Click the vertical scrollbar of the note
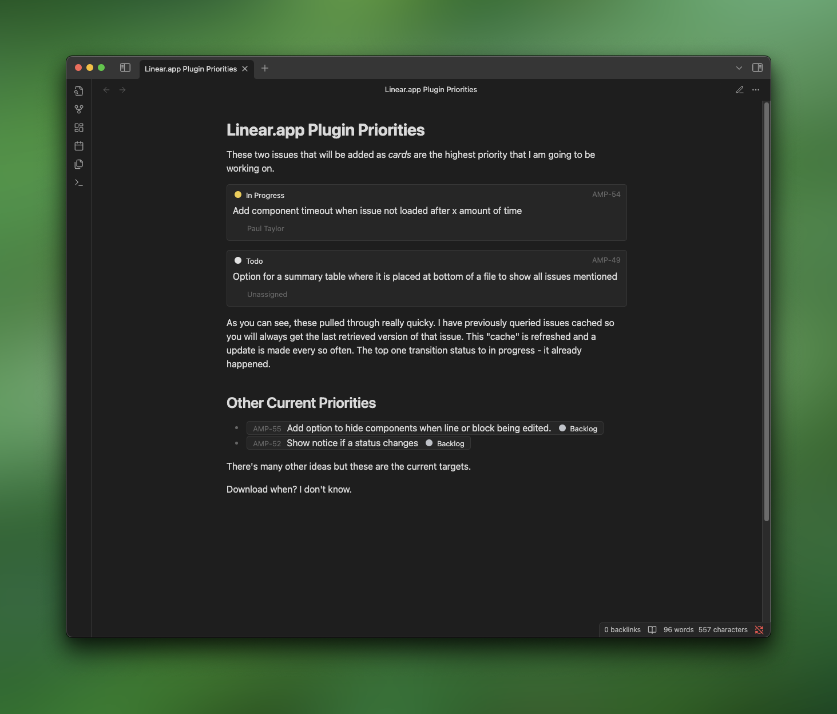The image size is (837, 714). pos(767,312)
